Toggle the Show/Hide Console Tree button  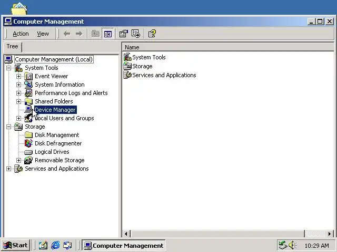107,34
